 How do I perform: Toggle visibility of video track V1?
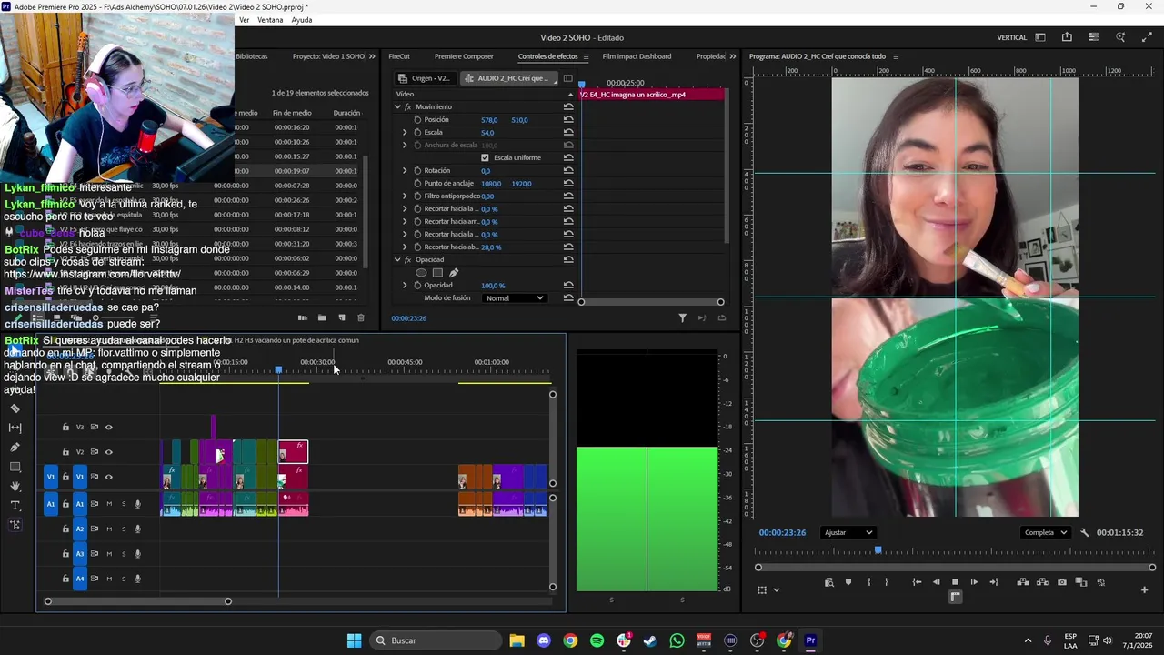109,477
